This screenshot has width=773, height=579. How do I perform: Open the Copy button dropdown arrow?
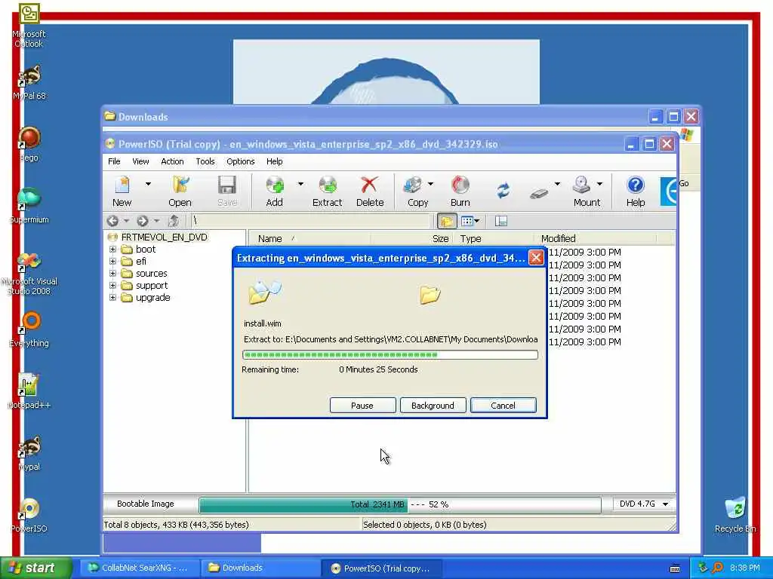coord(430,184)
